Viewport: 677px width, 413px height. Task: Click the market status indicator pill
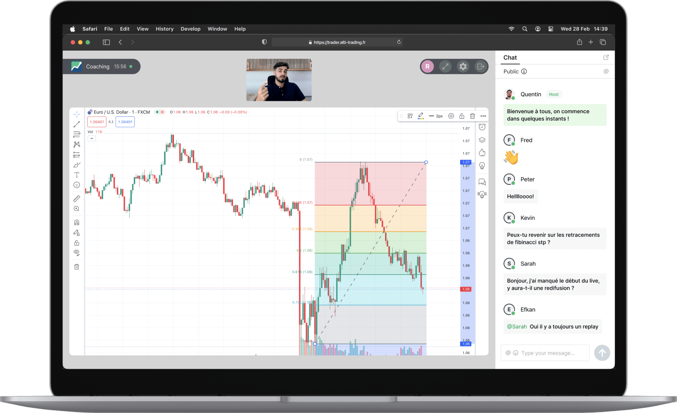[160, 112]
